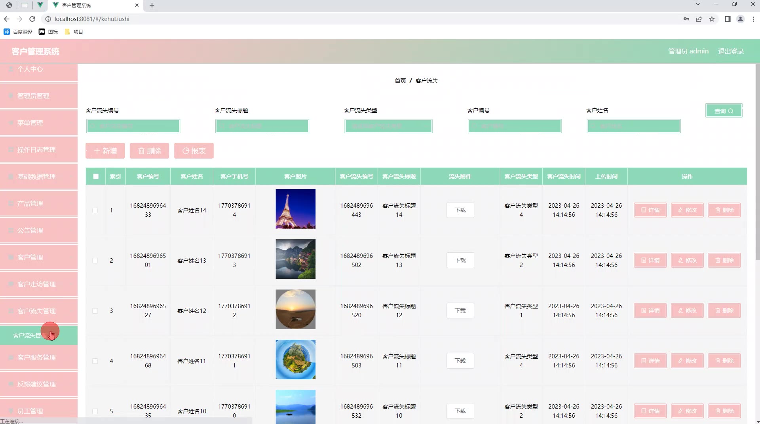Screen dimensions: 760x424
Task: Check the checkbox for row 客户姓名13
Action: pyautogui.click(x=95, y=261)
